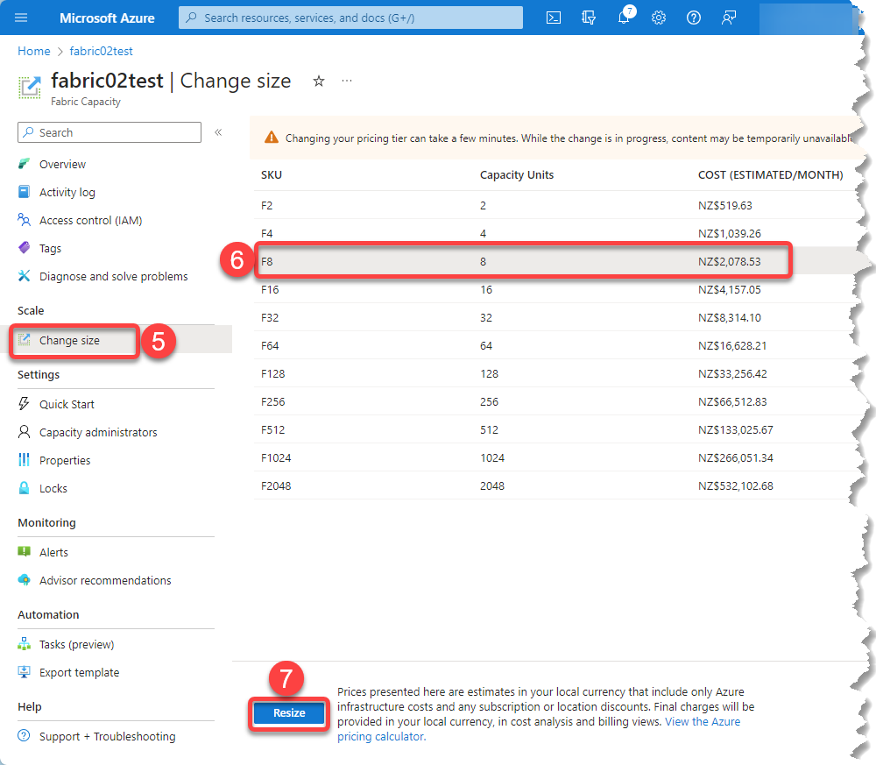The width and height of the screenshot is (876, 765).
Task: Follow View the Azure pricing calculator link
Action: coord(703,721)
